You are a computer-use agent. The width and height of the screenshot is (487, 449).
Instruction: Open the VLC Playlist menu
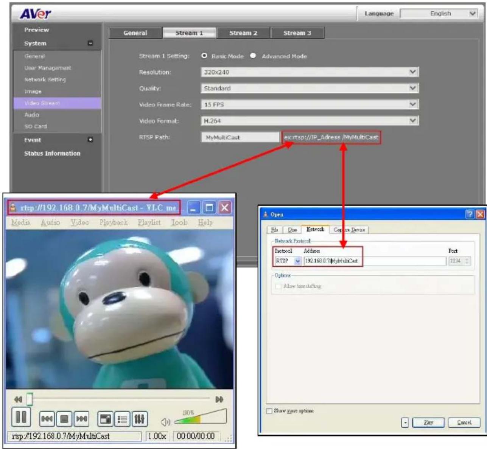click(x=149, y=222)
